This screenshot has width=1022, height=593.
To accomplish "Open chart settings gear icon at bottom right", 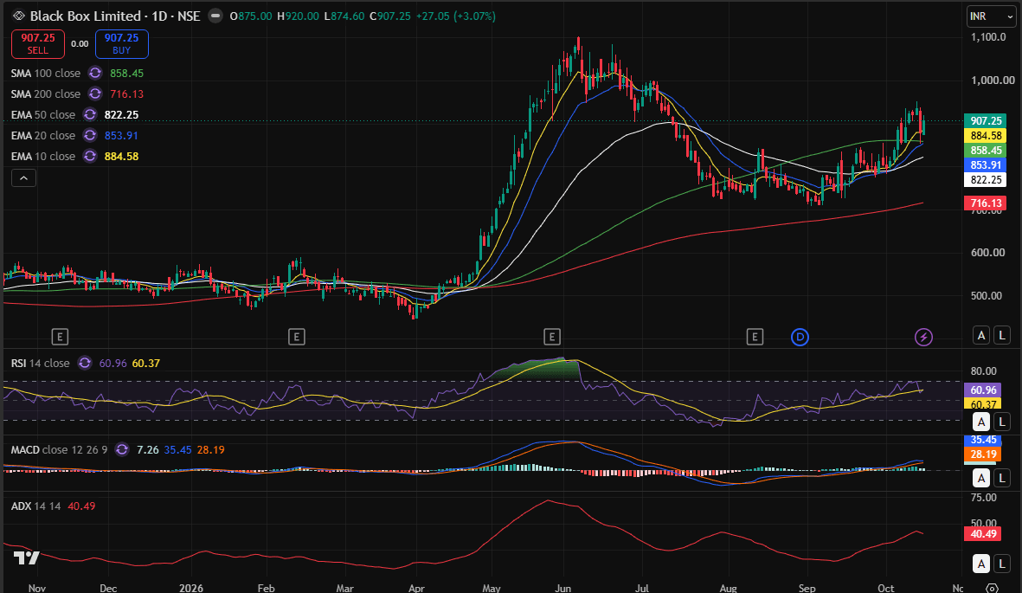I will (992, 588).
